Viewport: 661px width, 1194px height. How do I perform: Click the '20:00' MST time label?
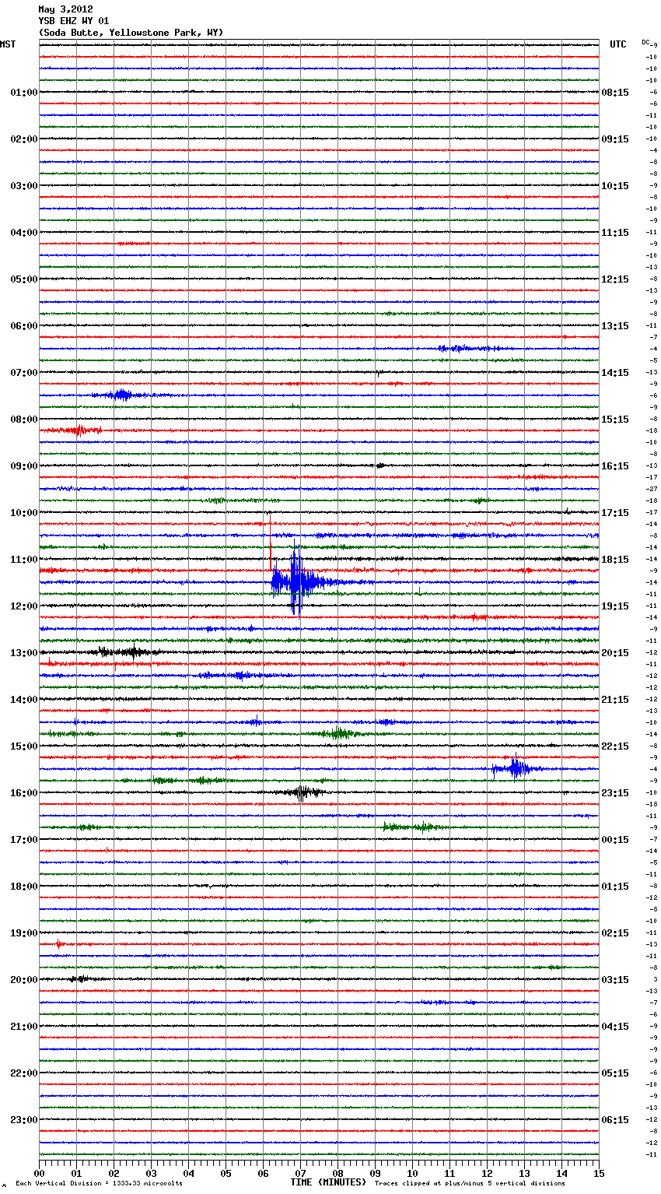tap(23, 980)
